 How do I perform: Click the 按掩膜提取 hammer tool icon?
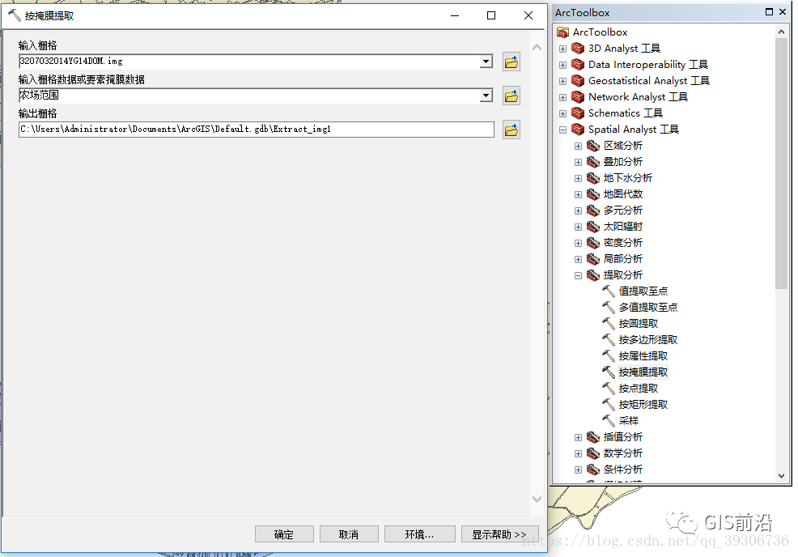[609, 372]
